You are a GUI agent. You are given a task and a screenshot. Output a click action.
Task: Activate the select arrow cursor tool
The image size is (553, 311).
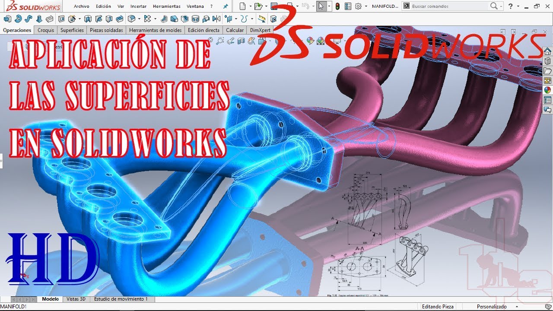click(321, 6)
